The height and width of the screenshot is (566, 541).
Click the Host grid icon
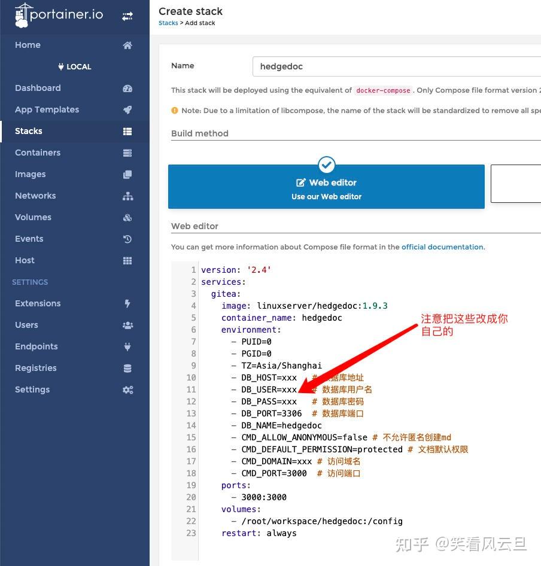[127, 260]
